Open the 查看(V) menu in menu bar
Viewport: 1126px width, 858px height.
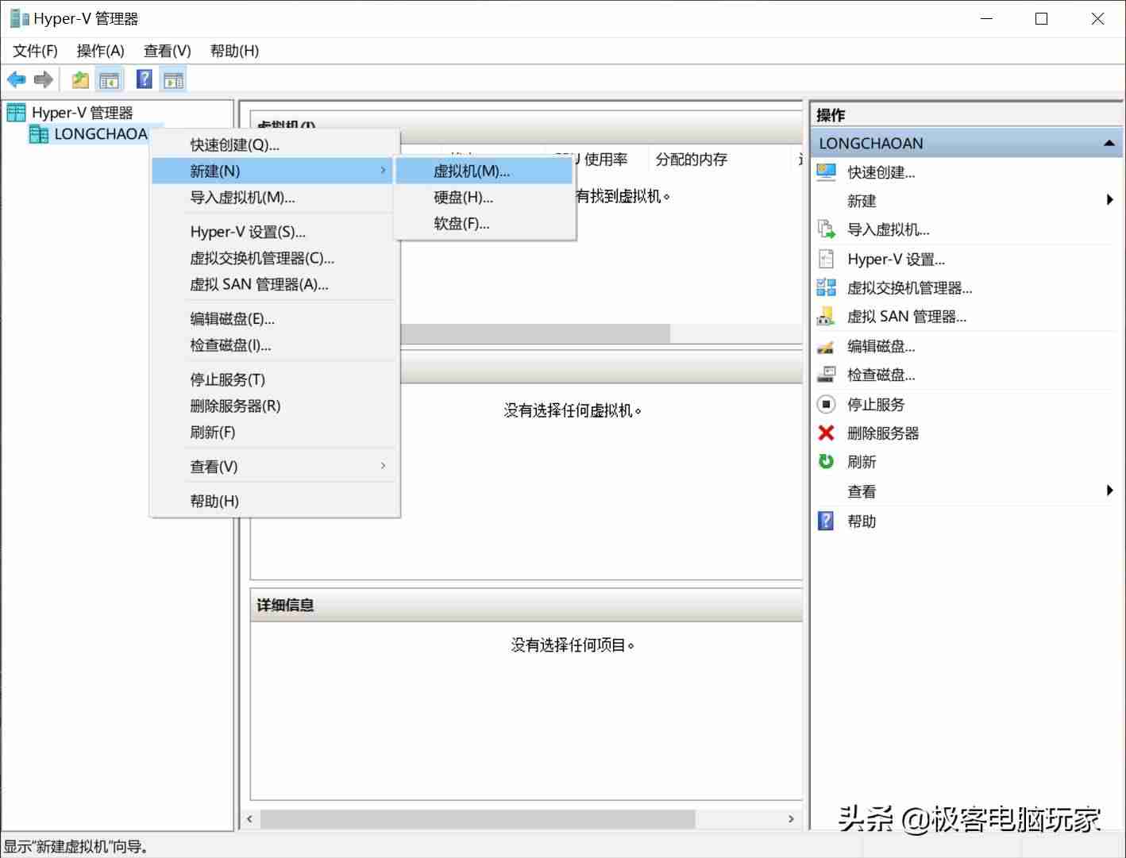tap(168, 51)
